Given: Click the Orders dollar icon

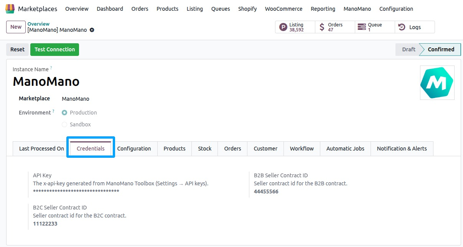Looking at the screenshot, I should pyautogui.click(x=322, y=27).
